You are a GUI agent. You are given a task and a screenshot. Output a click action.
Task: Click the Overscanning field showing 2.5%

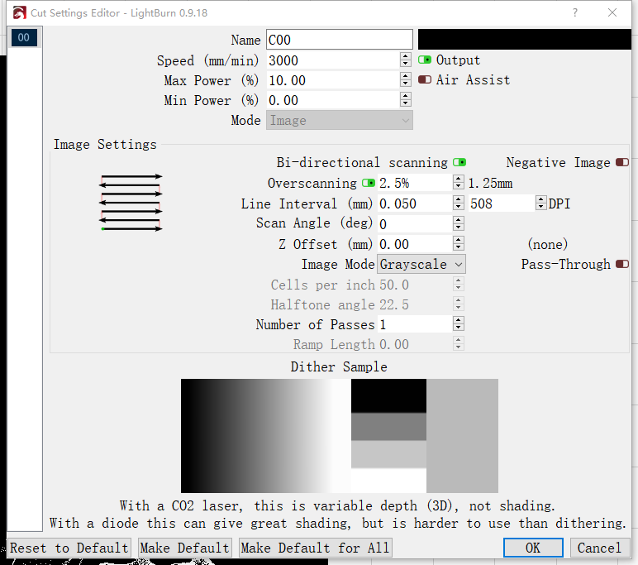pos(415,183)
